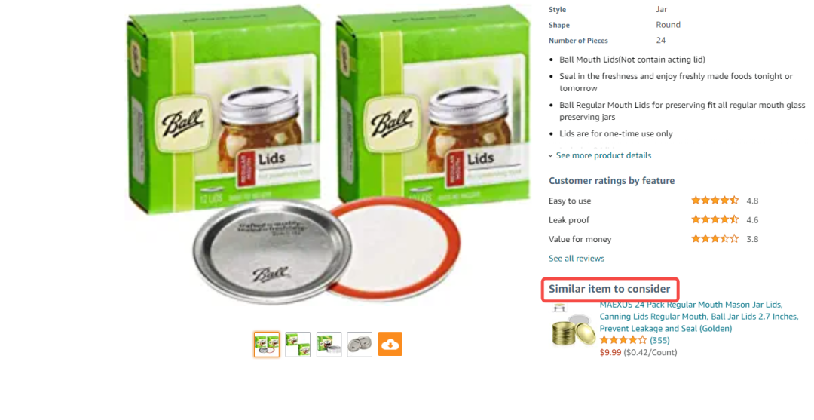Open the (355) review count link
814x420 pixels.
(x=659, y=340)
